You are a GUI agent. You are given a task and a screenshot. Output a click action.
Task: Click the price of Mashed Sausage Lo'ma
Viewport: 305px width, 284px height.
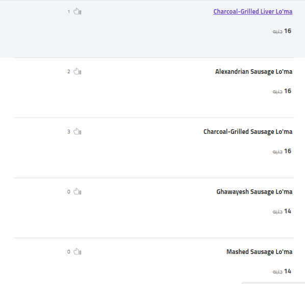pos(282,271)
